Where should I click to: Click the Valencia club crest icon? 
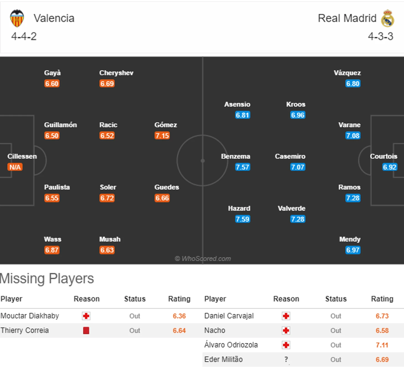coord(17,18)
